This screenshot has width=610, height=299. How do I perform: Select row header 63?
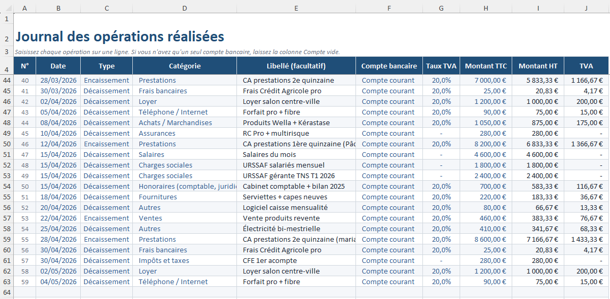(6, 282)
